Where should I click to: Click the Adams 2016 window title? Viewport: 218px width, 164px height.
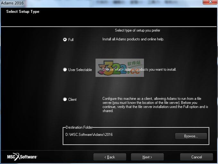12,3
